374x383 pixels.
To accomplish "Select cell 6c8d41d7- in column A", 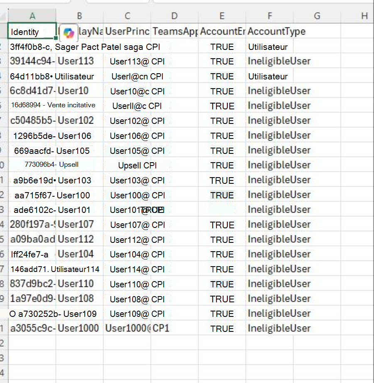I will (32, 91).
